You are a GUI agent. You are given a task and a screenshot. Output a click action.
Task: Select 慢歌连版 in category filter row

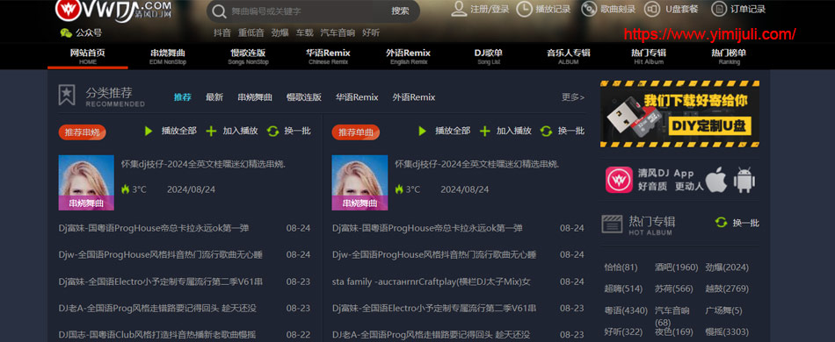[303, 97]
